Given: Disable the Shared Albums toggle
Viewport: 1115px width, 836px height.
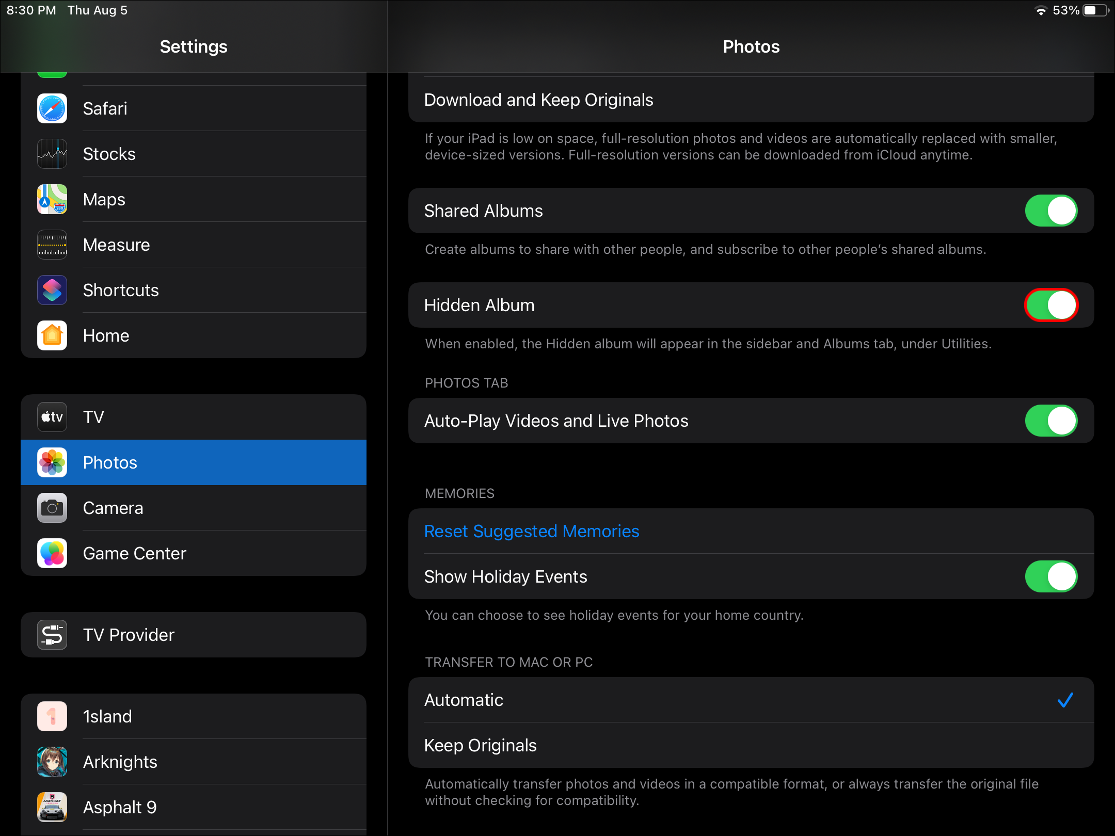Looking at the screenshot, I should (x=1050, y=211).
